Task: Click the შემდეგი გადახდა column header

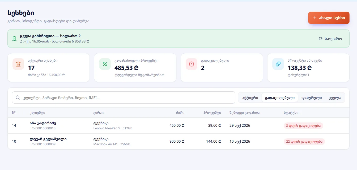Action: pyautogui.click(x=245, y=113)
